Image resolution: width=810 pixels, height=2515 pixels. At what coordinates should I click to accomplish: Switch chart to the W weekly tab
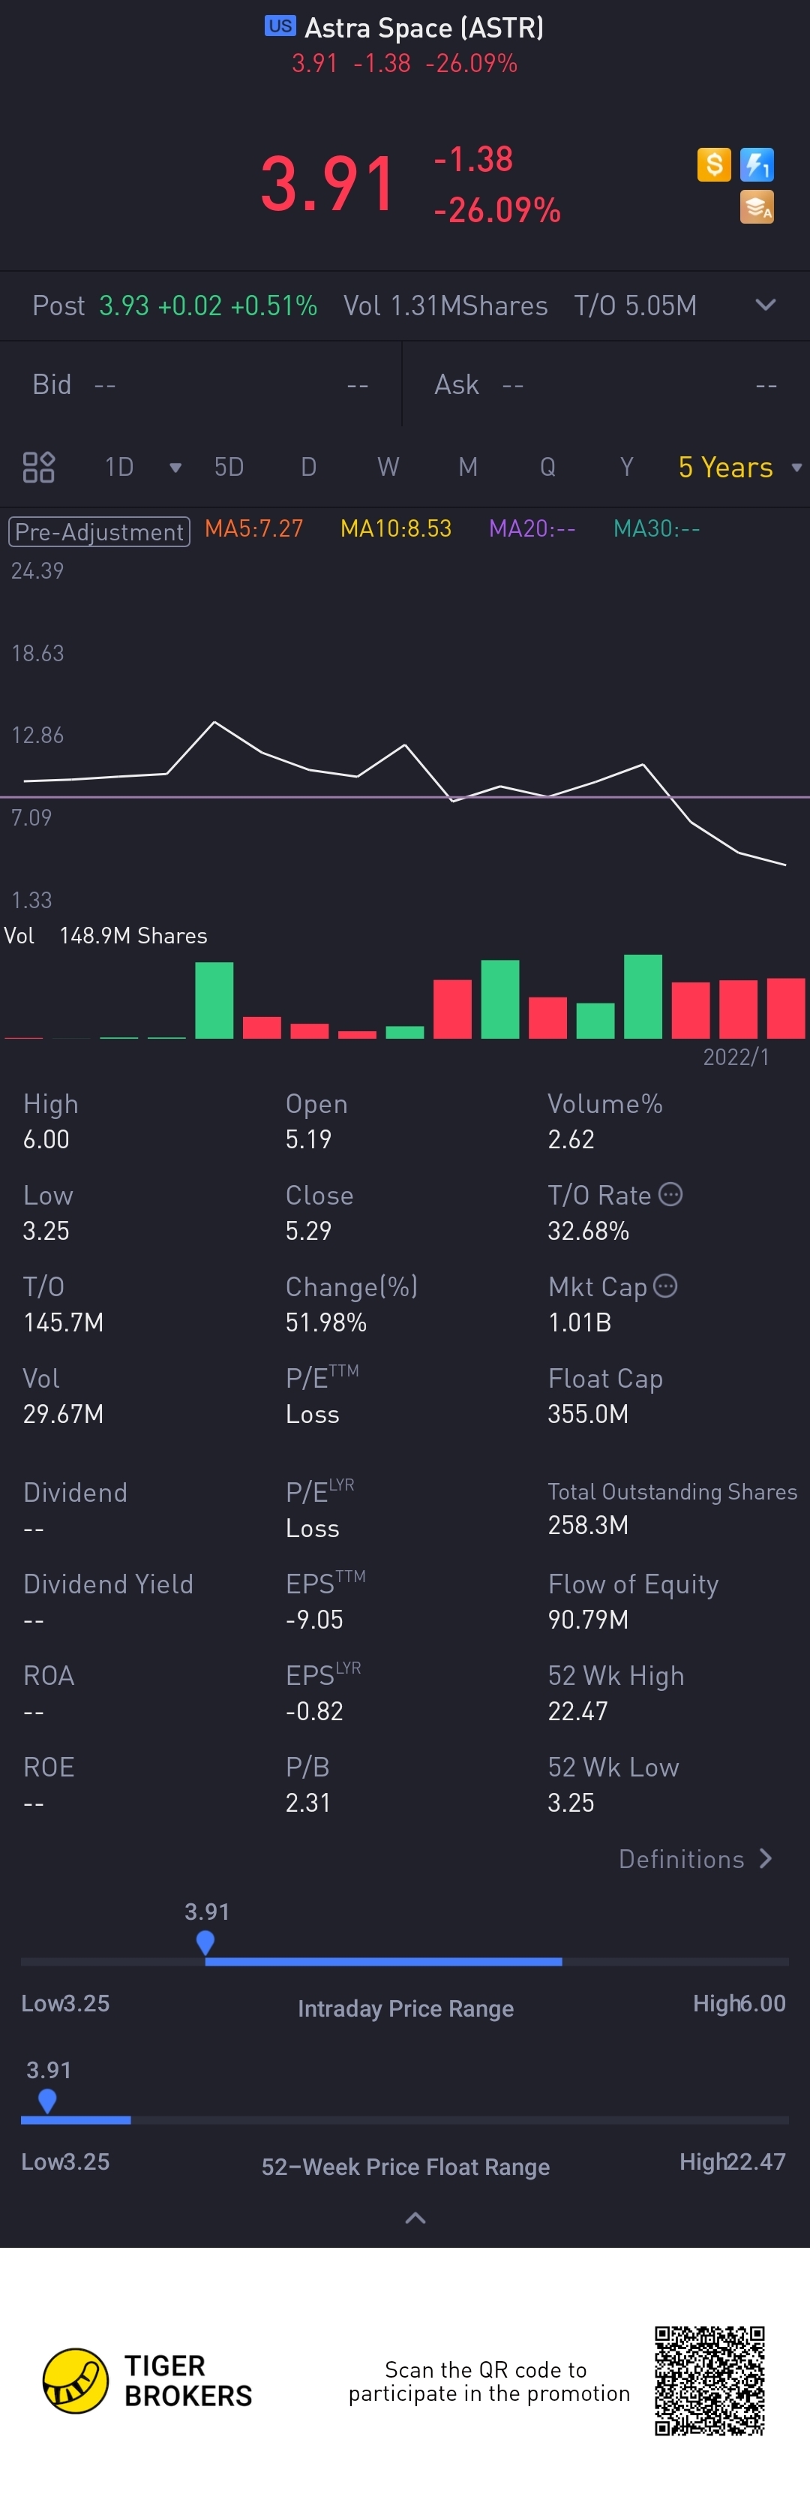click(388, 467)
